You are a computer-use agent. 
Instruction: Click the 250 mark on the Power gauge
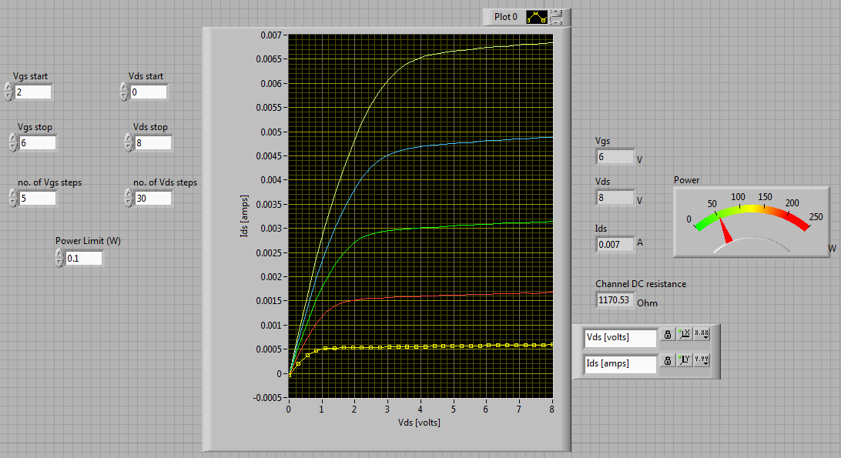coord(816,216)
